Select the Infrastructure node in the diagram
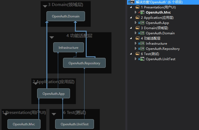 click(68, 48)
